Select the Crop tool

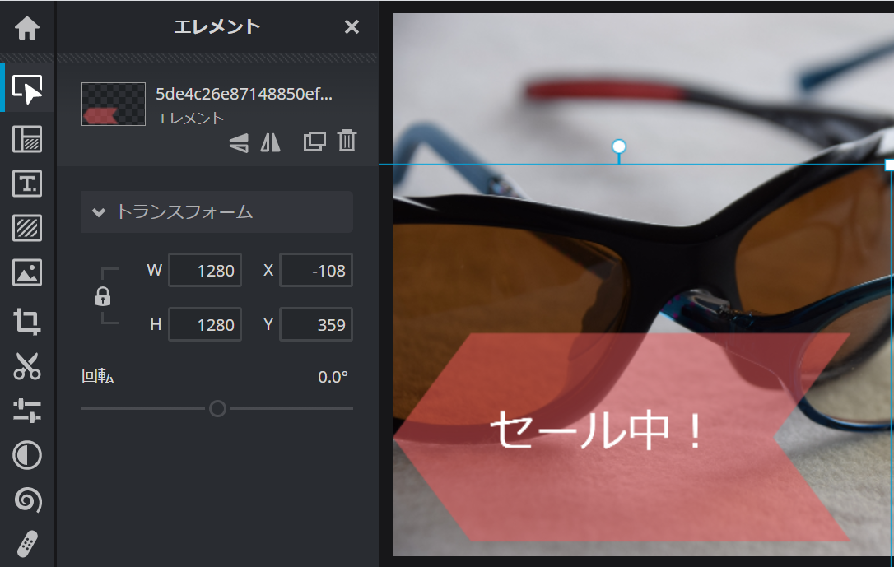27,321
